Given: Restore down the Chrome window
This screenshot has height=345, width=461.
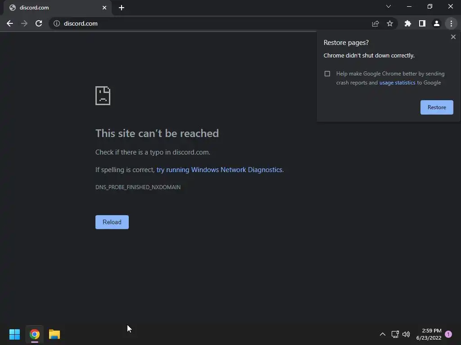Looking at the screenshot, I should click(x=430, y=6).
